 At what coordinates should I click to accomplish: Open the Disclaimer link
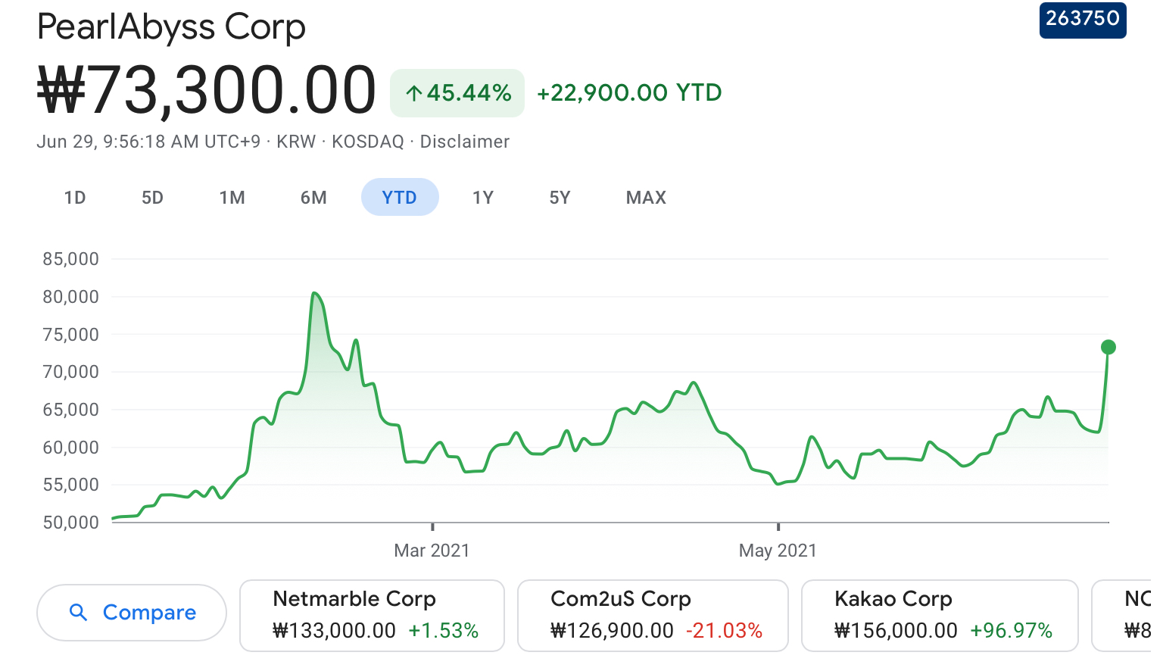464,142
